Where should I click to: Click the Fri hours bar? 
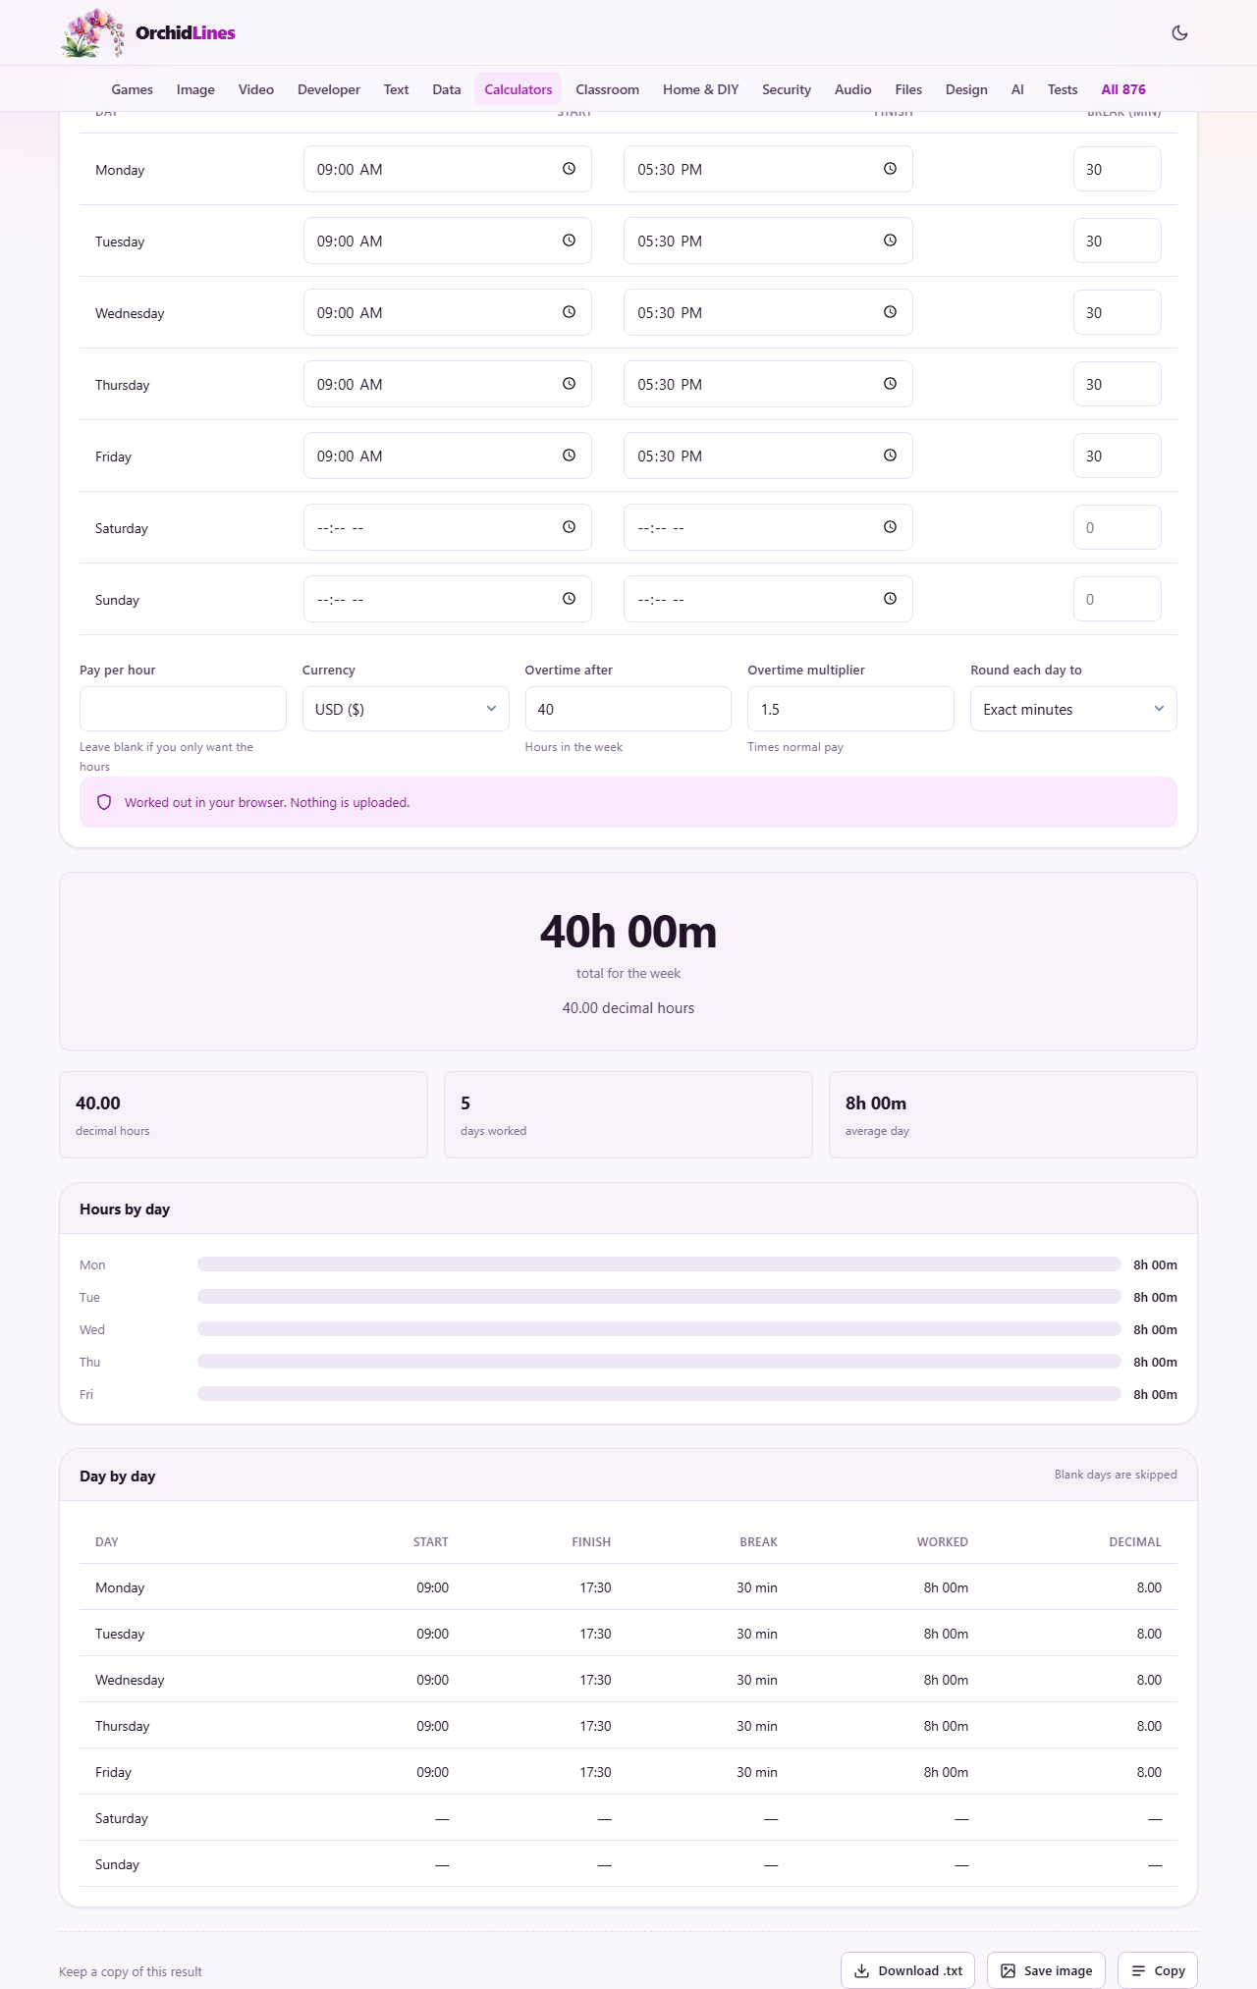[x=659, y=1394]
